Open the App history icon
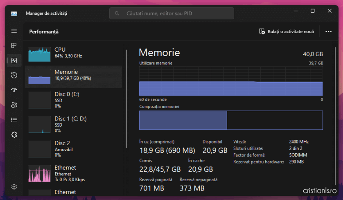The image size is (343, 200). (14, 75)
